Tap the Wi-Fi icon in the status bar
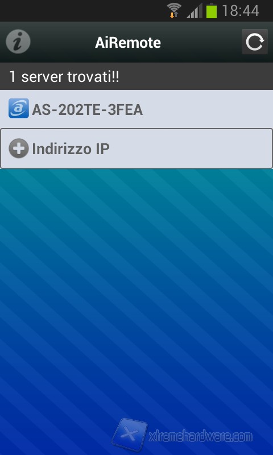273x455 pixels. point(174,9)
